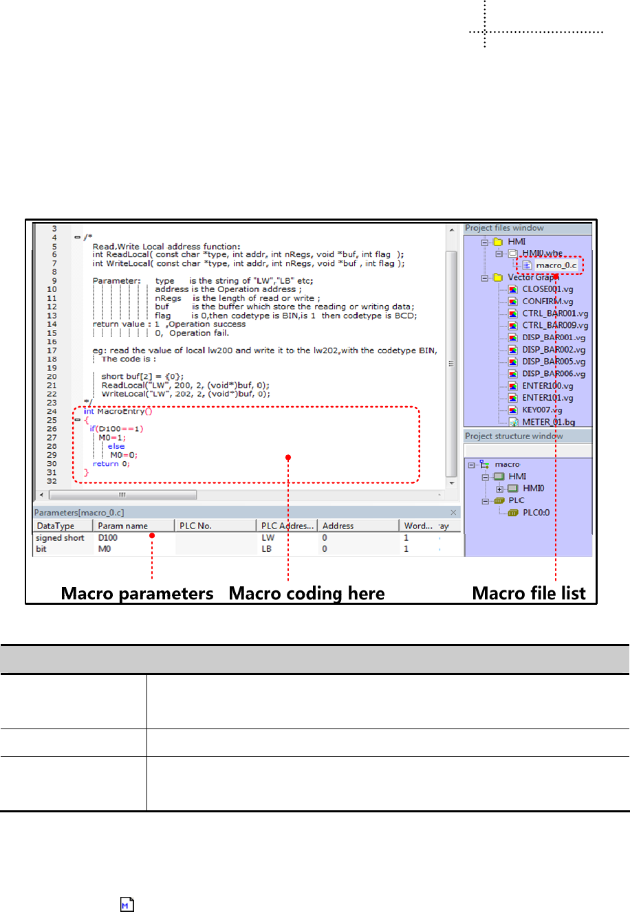Click the Param name column header

tap(123, 526)
